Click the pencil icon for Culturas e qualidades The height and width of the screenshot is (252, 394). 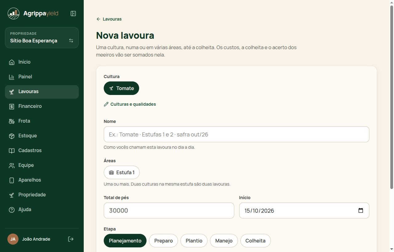point(106,104)
